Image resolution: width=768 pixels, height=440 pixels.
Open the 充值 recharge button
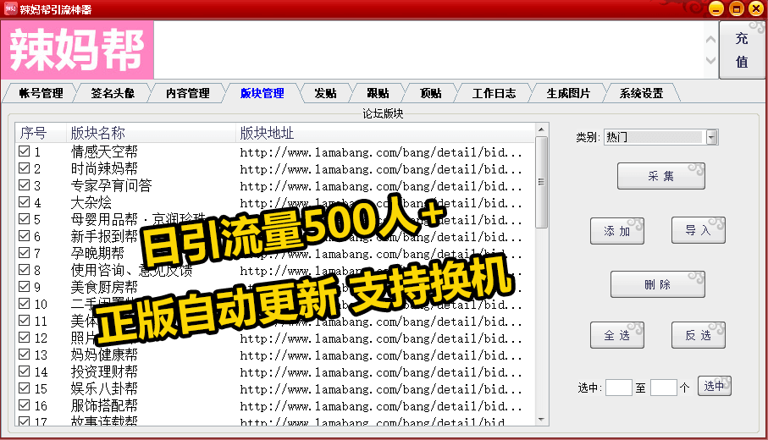[742, 50]
